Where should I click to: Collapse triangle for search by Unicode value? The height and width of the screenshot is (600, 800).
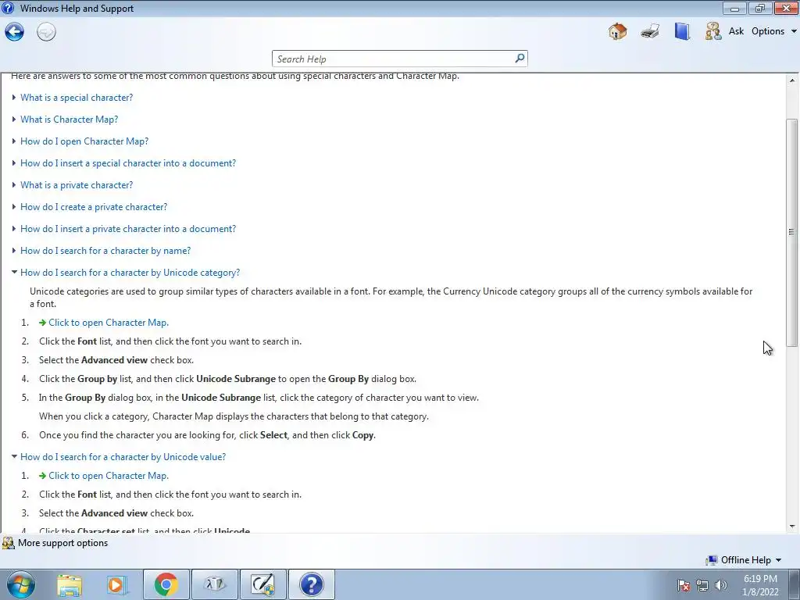(14, 456)
